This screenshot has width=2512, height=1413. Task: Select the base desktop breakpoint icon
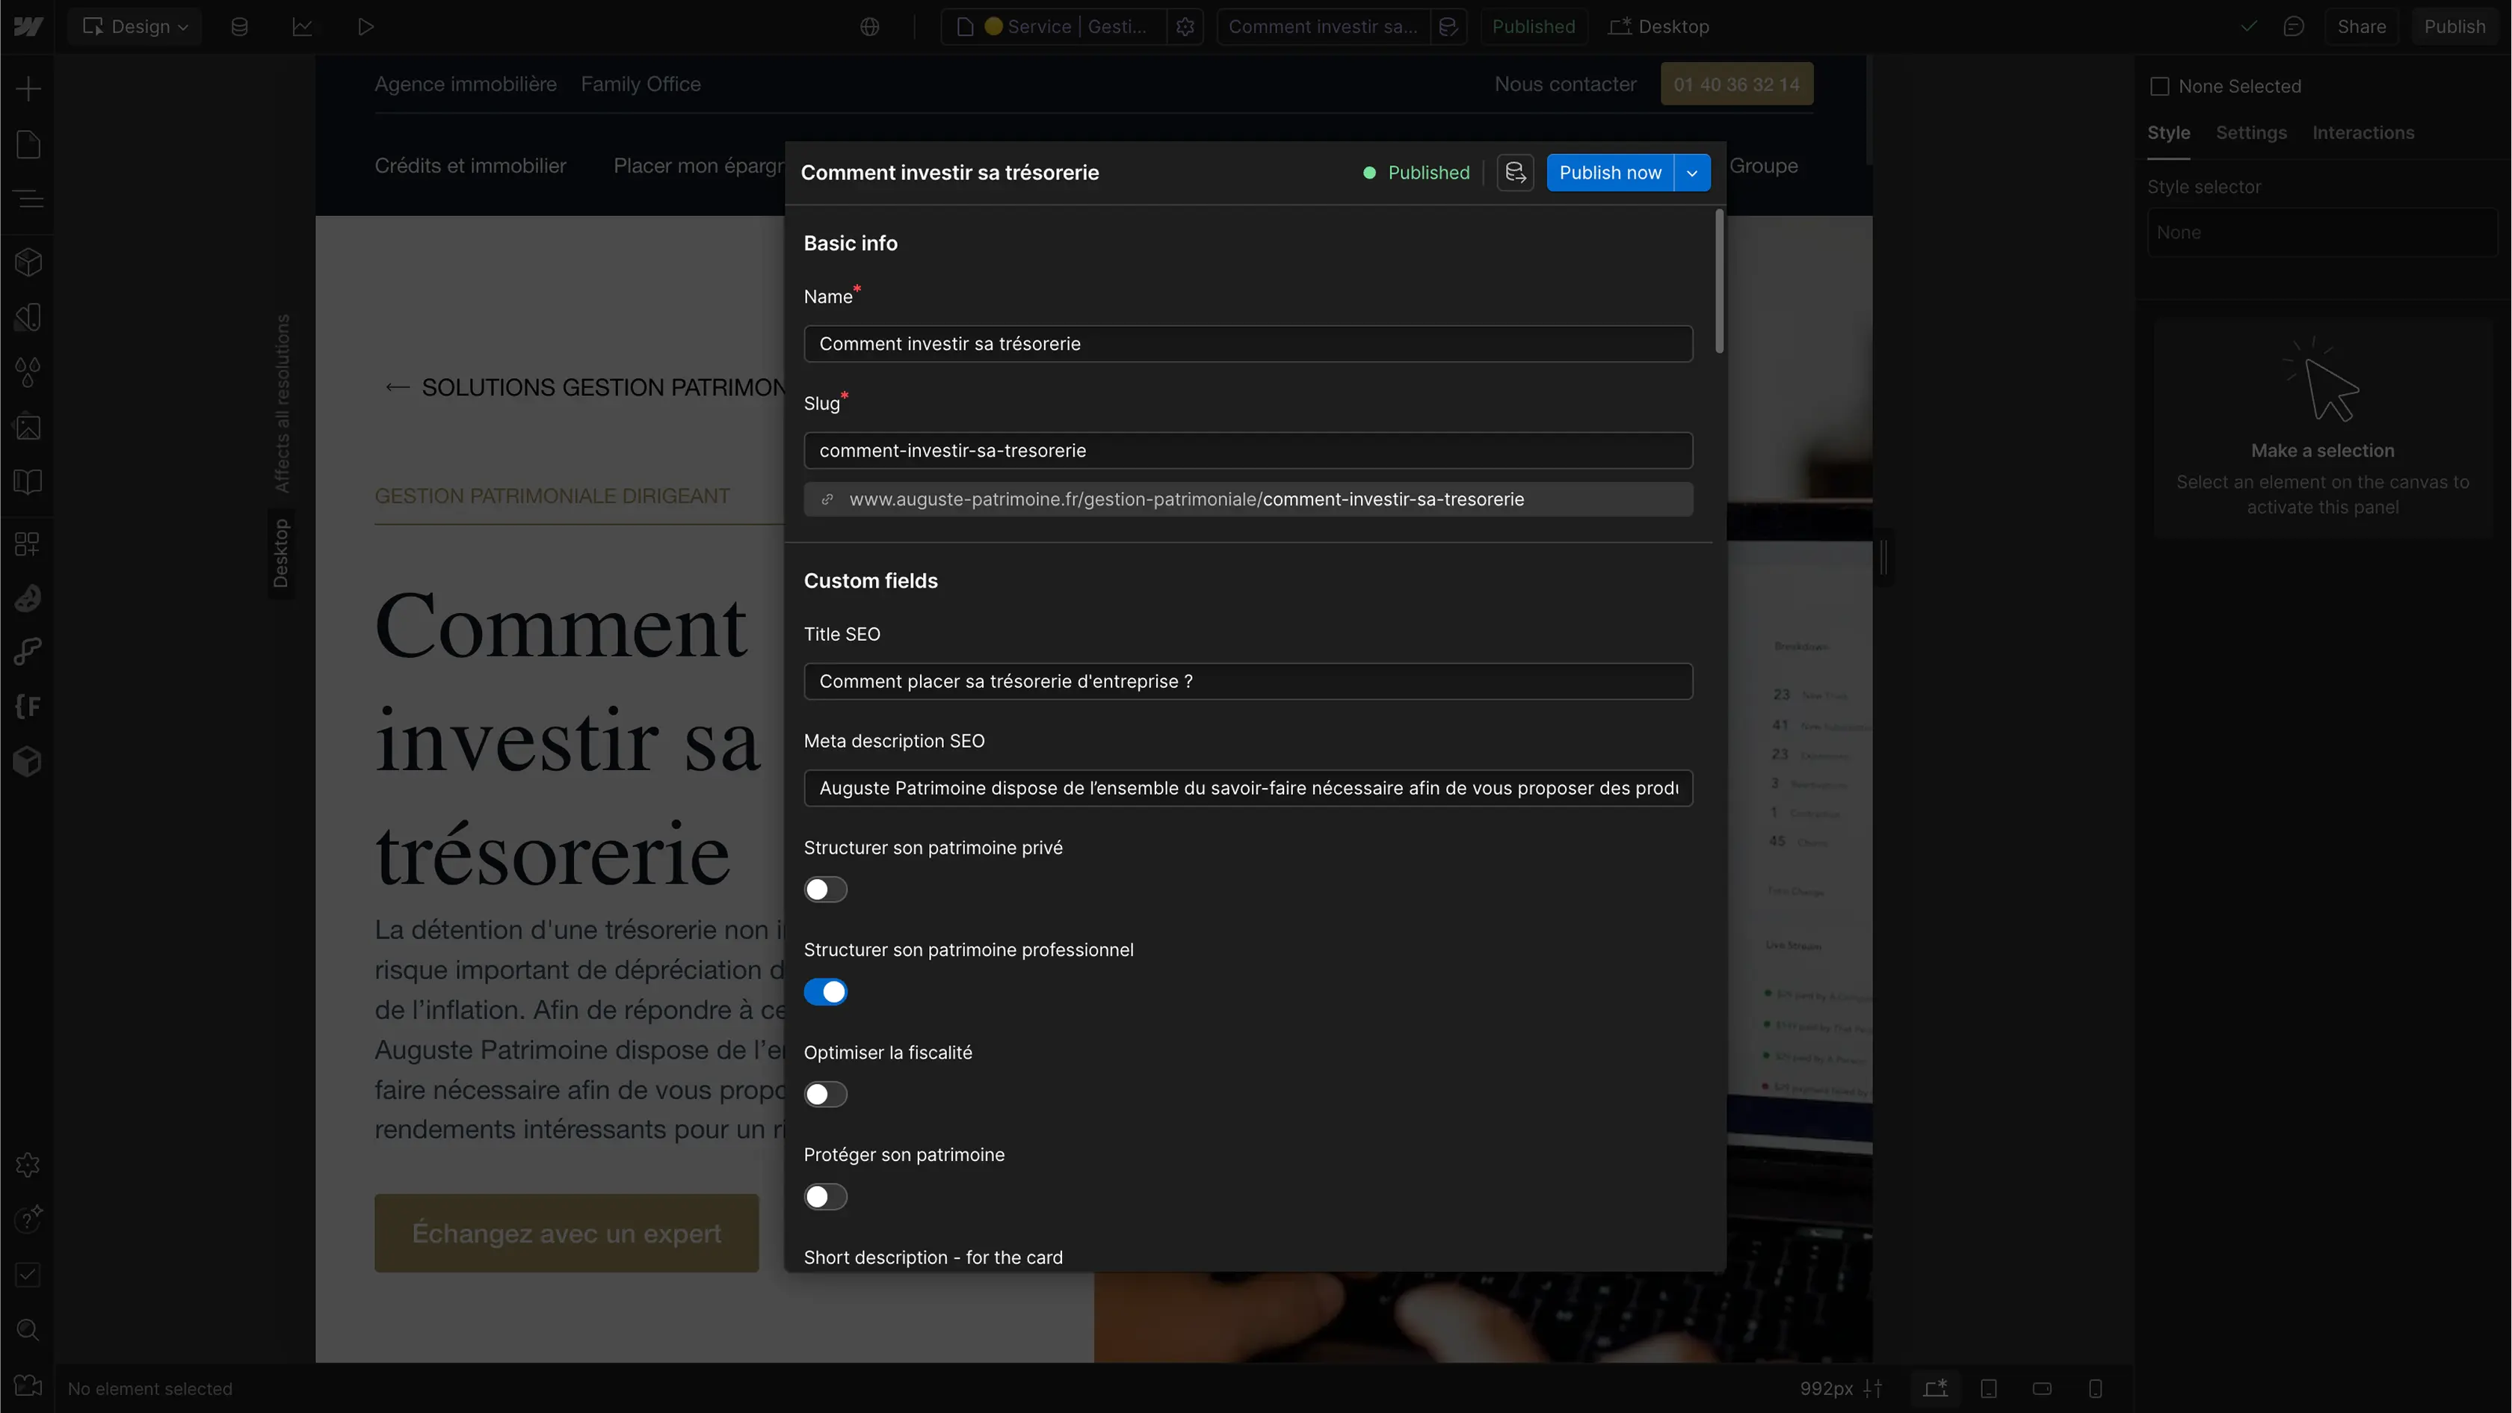1936,1388
